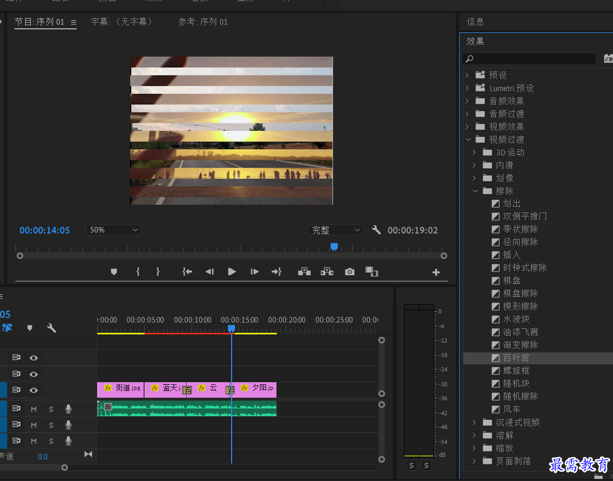Open the 信息 panel tab
Screen dimensions: 613x481
tap(476, 22)
